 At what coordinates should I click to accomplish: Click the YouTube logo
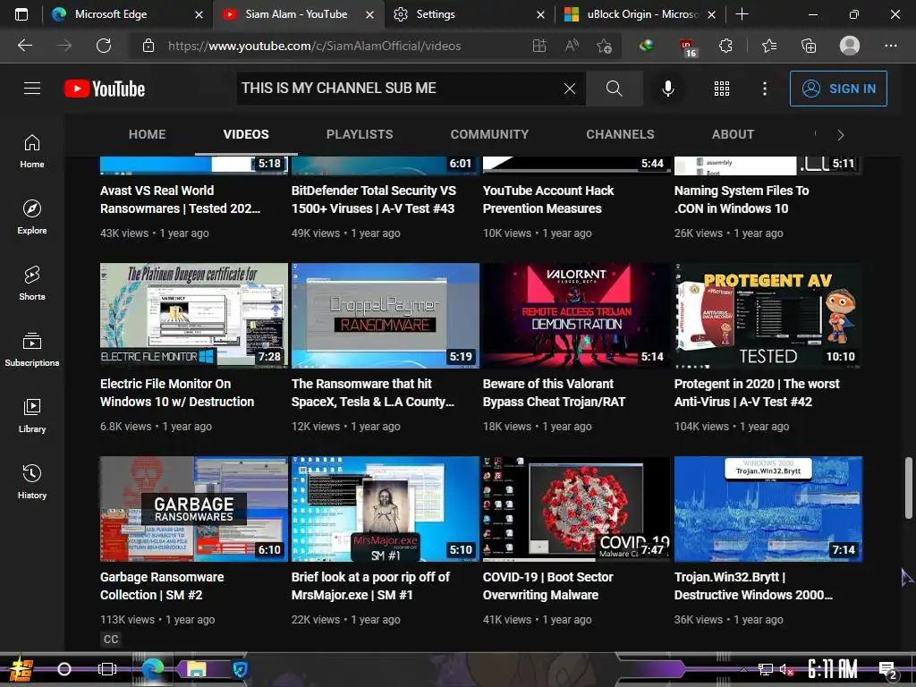105,89
